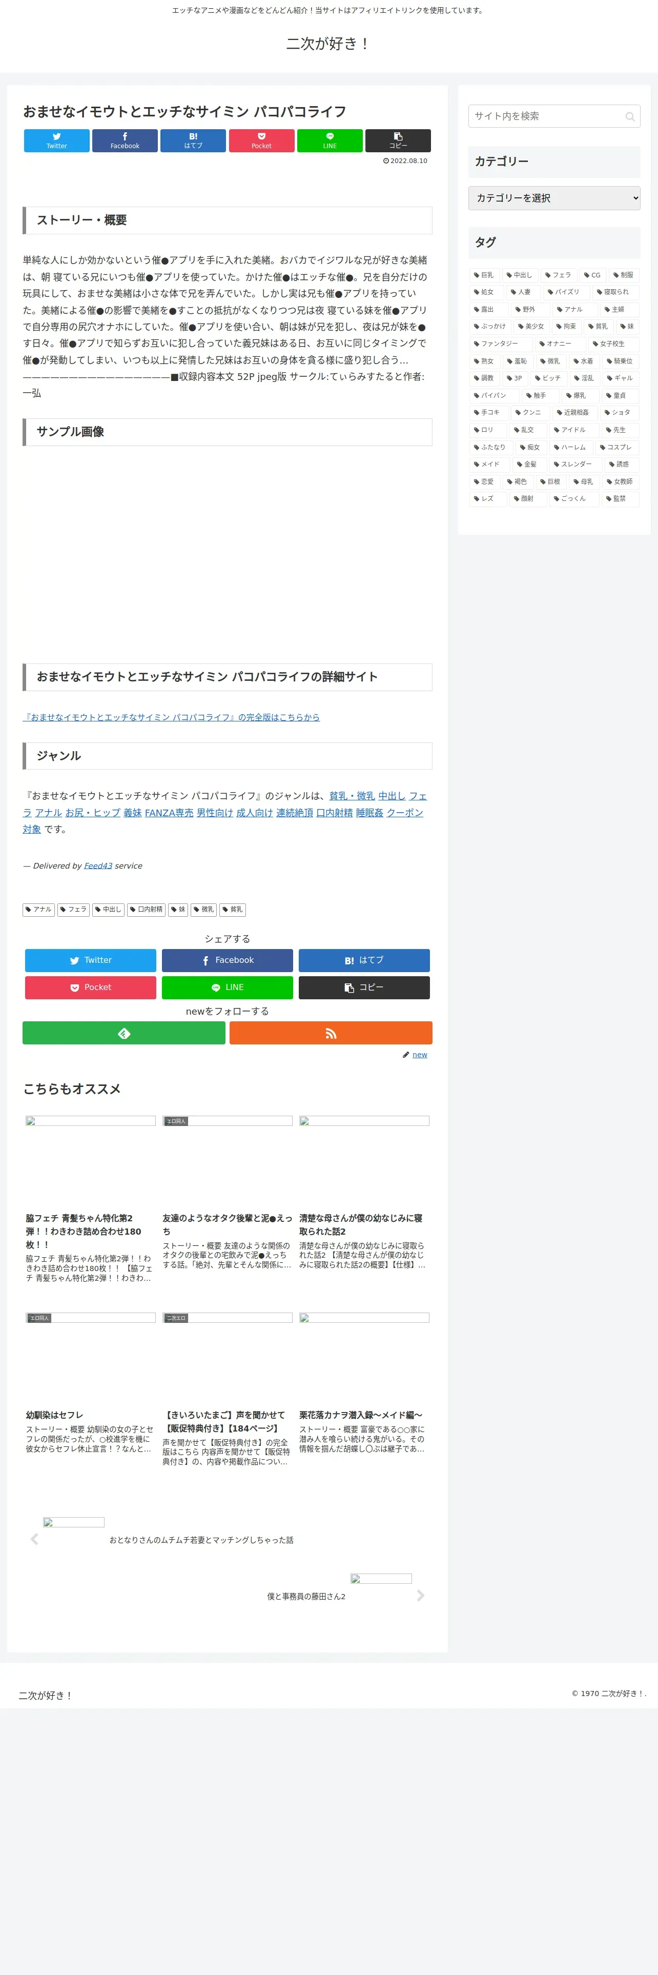Image resolution: width=658 pixels, height=1975 pixels.
Task: Open the site title 二次が好き！ in header
Action: click(x=328, y=44)
